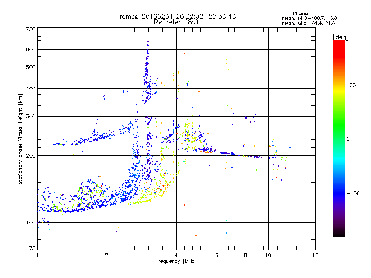Click the x-axis tick label '2'

pyautogui.click(x=107, y=255)
